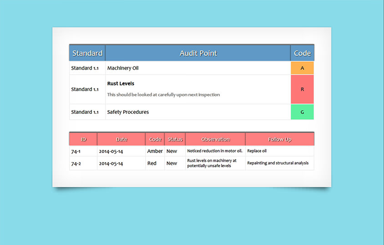Click the Audit Point column header
This screenshot has width=384, height=245.
pos(198,53)
